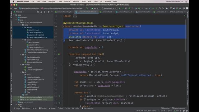Click the override gutter icon beside load function
Screen dimensions: 199x112
pyautogui.click(x=59, y=54)
